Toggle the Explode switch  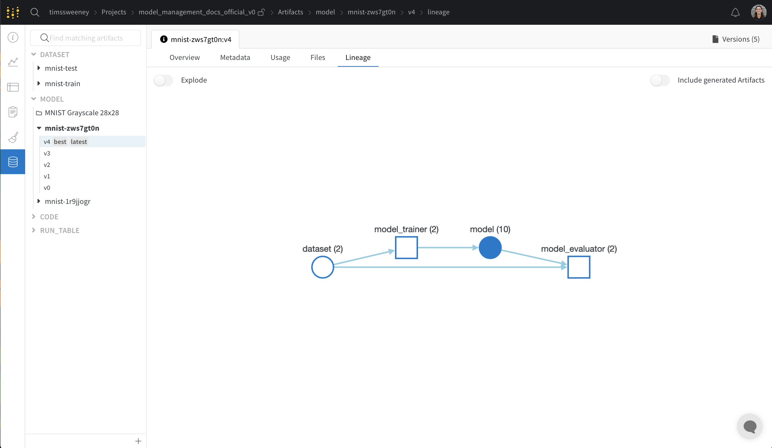point(164,80)
